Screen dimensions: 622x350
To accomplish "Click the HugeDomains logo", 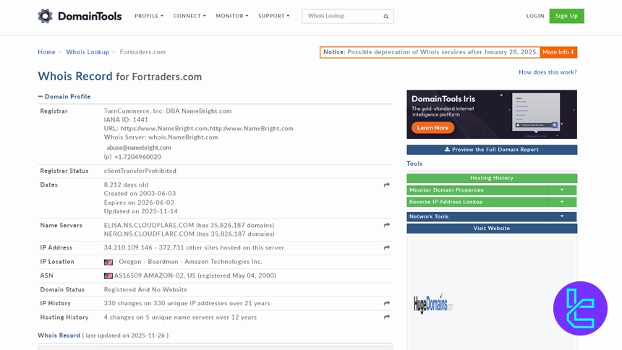I will pos(433,304).
